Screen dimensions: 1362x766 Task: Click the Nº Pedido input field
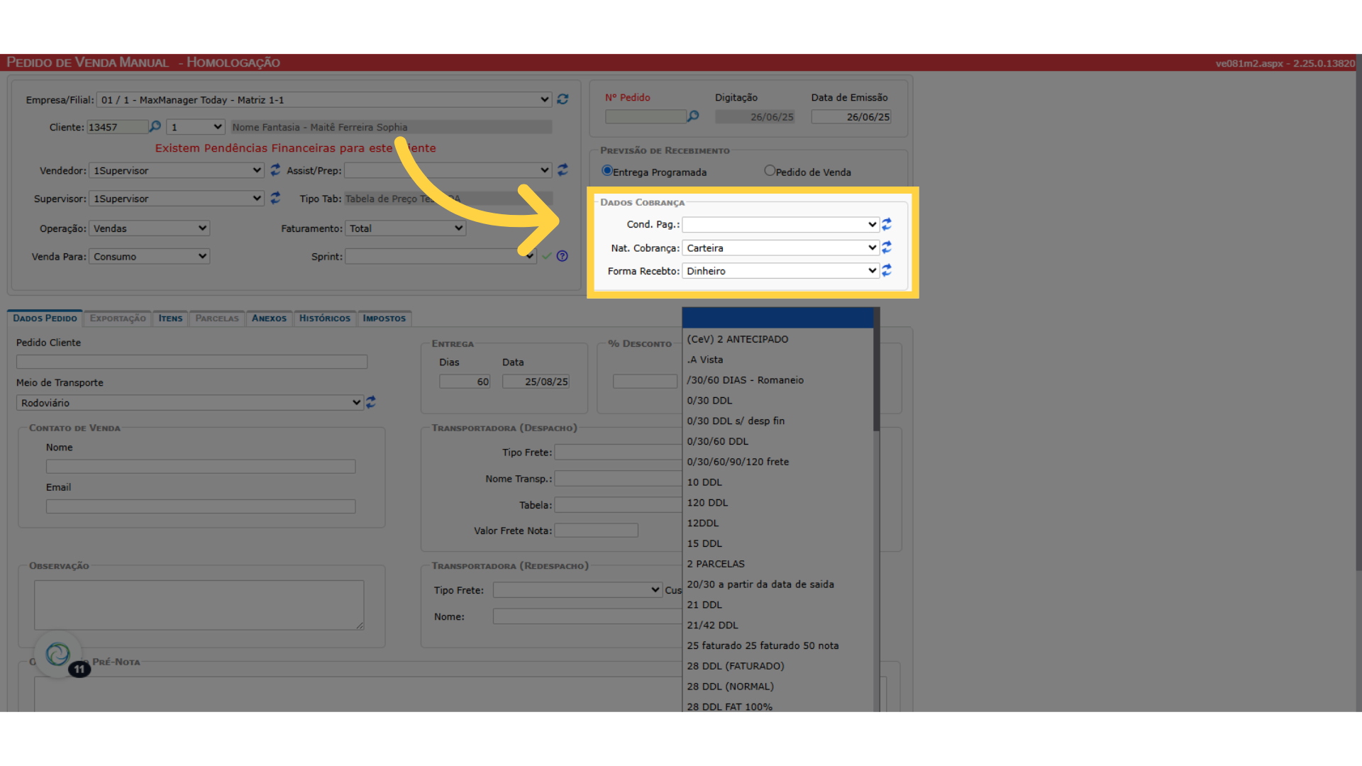[646, 116]
